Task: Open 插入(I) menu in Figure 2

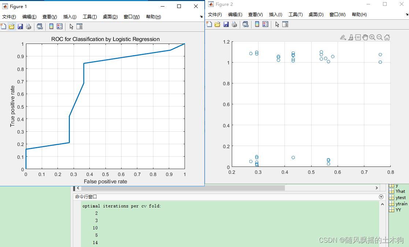Action: point(275,15)
